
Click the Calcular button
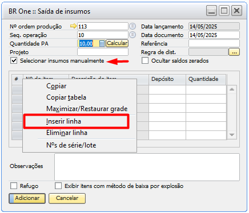(x=117, y=43)
